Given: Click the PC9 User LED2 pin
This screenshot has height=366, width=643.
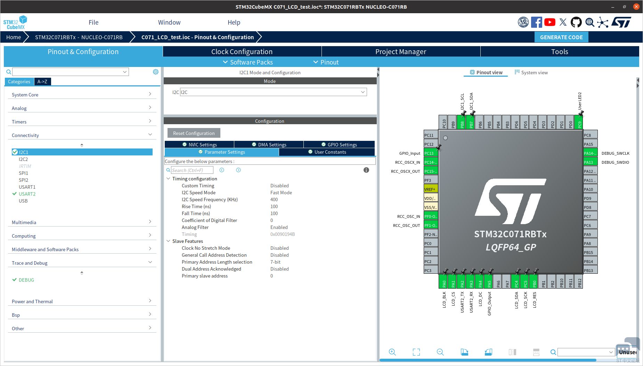Looking at the screenshot, I should click(x=579, y=122).
